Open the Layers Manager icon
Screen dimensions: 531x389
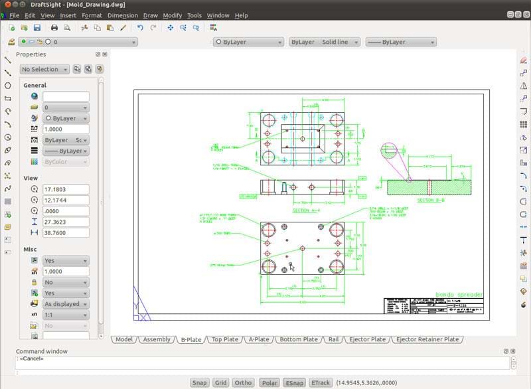tap(11, 42)
